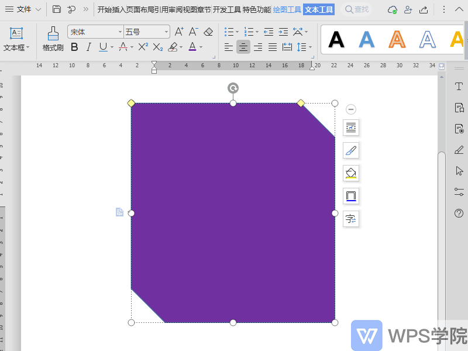Switch to the 开发工具 tab
468x351 pixels.
227,10
